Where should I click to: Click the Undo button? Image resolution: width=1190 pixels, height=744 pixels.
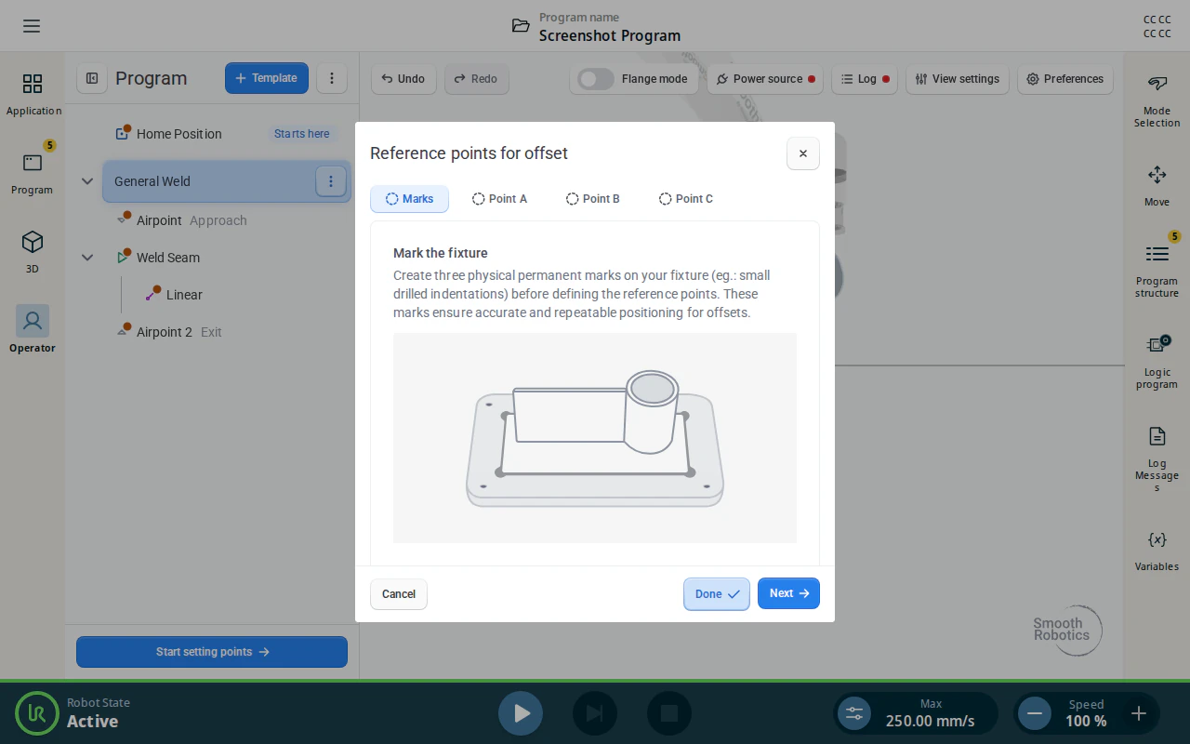coord(403,79)
